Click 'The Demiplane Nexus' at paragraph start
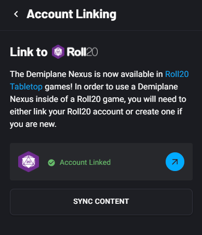The image size is (202, 235). [x=51, y=74]
